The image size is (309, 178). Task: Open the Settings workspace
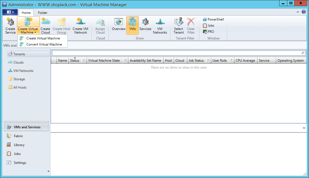point(16,163)
